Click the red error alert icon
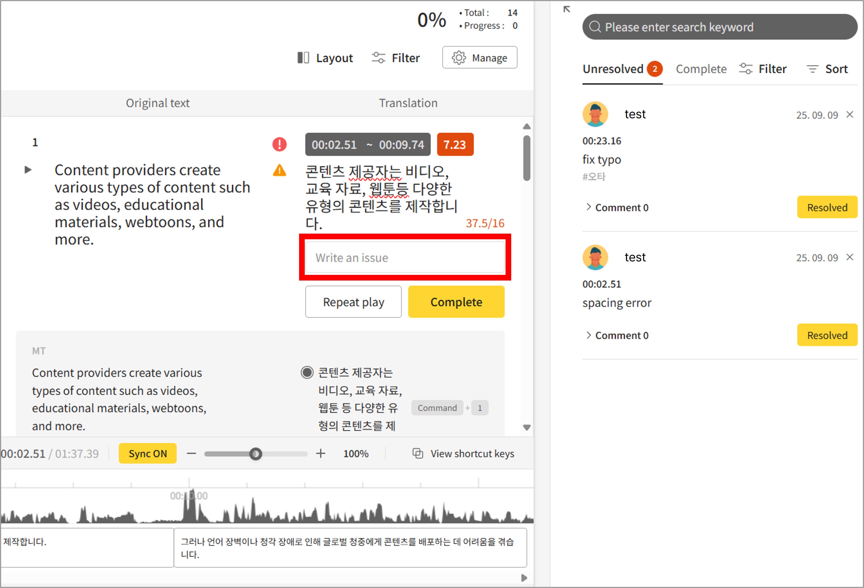864x588 pixels. [x=279, y=144]
